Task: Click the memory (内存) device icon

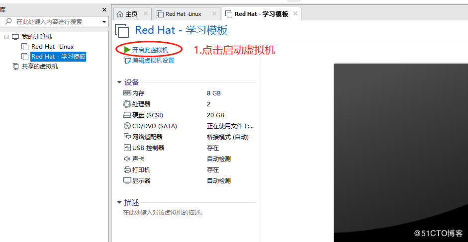Action: click(127, 93)
